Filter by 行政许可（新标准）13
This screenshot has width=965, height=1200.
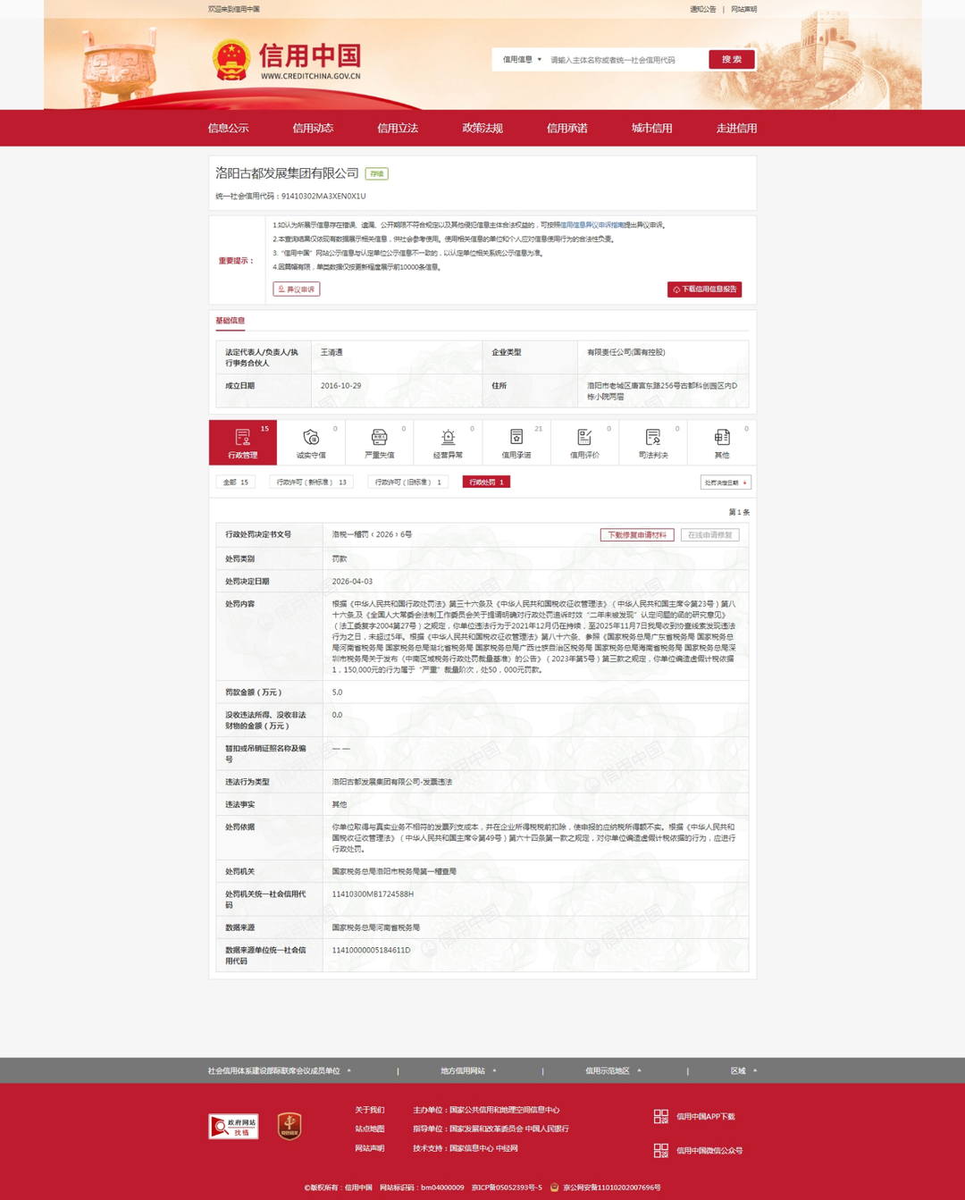pos(311,483)
